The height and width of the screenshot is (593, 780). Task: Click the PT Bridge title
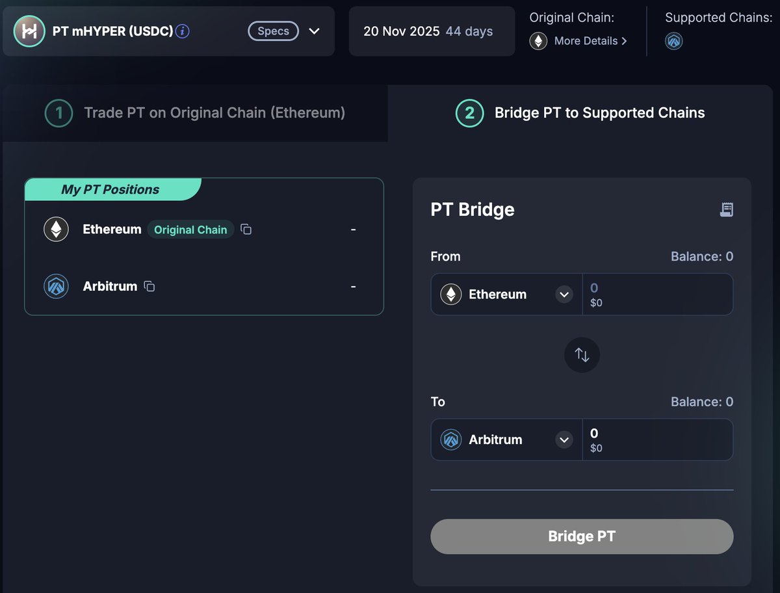click(x=473, y=209)
